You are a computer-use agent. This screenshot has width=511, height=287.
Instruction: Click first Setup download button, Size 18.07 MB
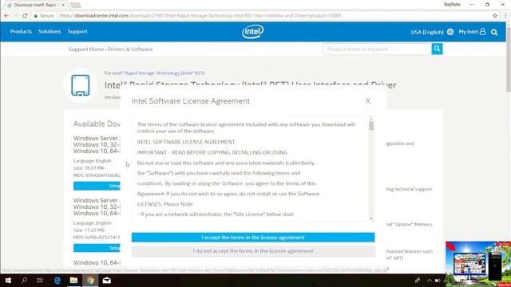(97, 186)
